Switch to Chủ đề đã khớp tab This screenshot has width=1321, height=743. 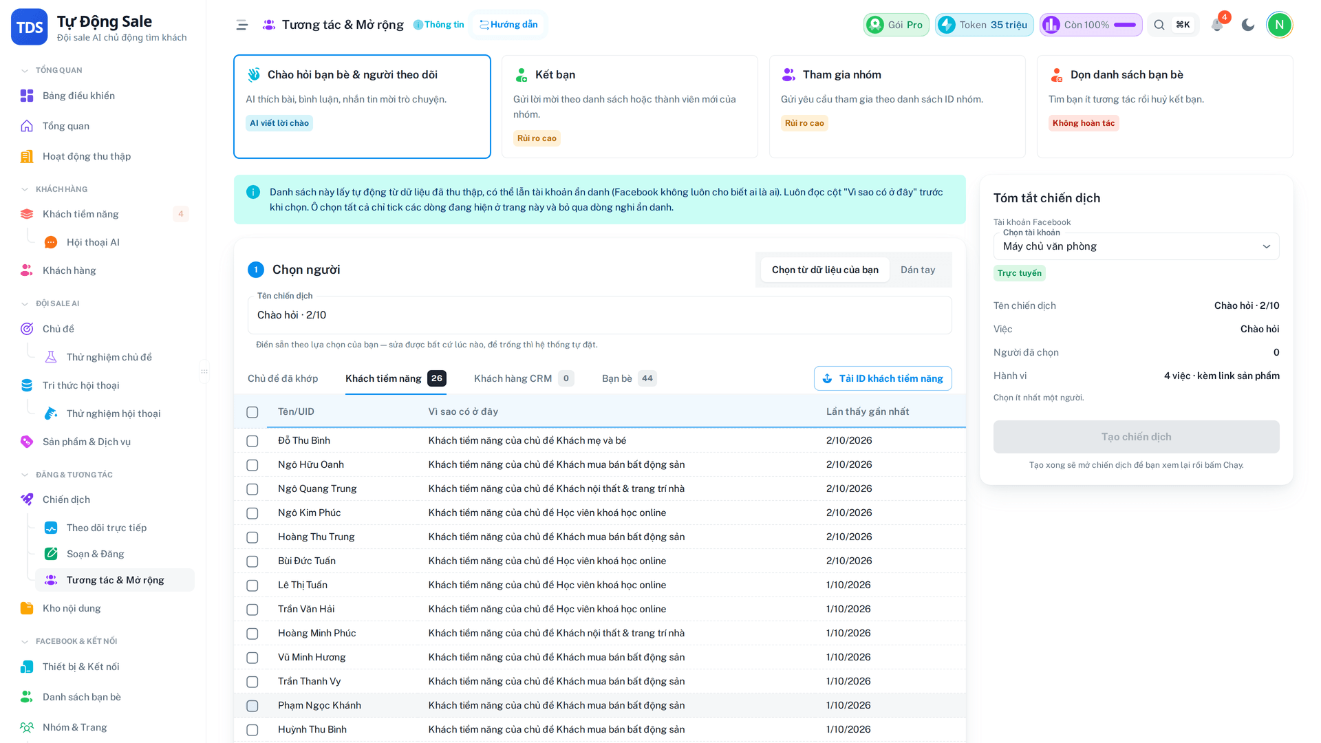pyautogui.click(x=283, y=378)
